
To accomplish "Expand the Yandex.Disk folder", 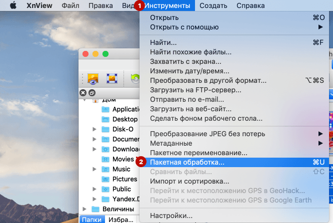I will (x=94, y=199).
